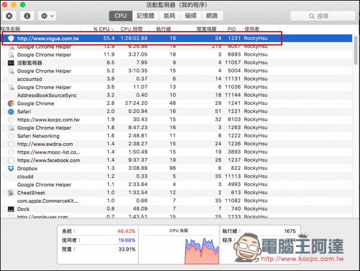Image resolution: width=360 pixels, height=271 pixels.
Task: Select the Safari Networking process
Action: tap(177, 136)
